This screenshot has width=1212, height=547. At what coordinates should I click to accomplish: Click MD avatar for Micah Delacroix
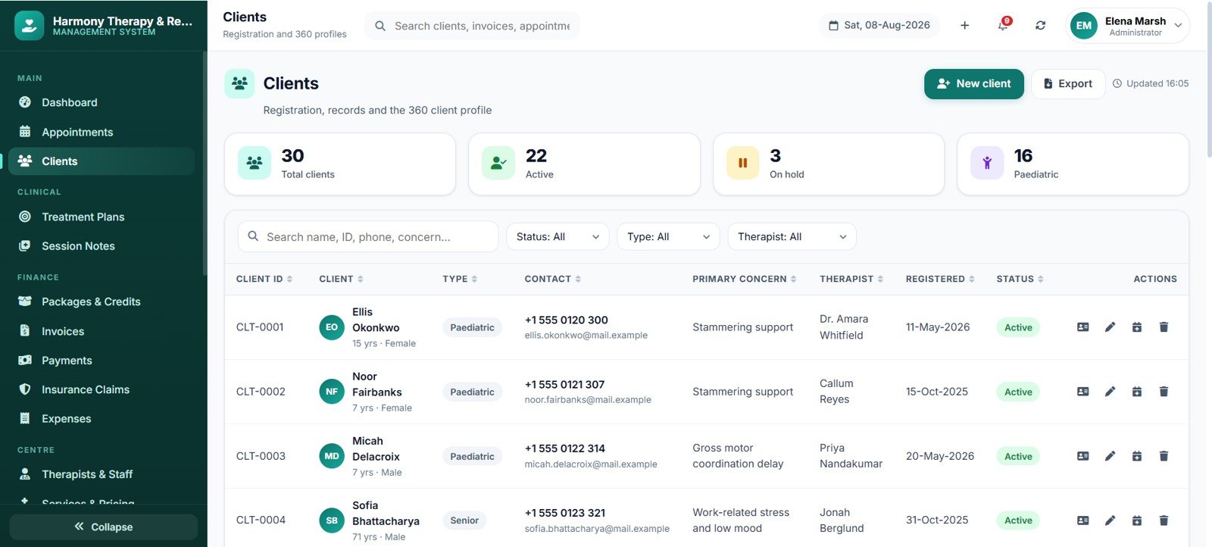(x=332, y=456)
